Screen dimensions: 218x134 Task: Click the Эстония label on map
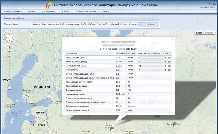point(40,112)
